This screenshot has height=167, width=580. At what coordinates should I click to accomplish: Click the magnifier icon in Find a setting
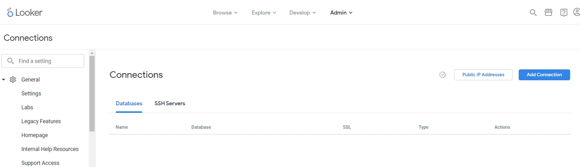(x=11, y=61)
